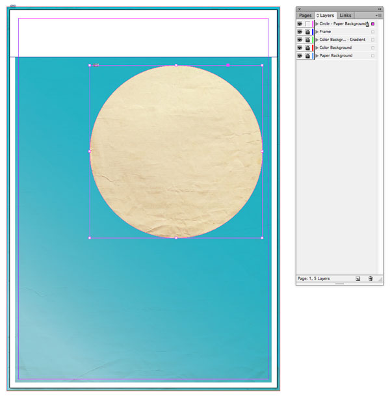Image resolution: width=390 pixels, height=398 pixels.
Task: Expand the Paper Background layer
Action: tap(317, 56)
